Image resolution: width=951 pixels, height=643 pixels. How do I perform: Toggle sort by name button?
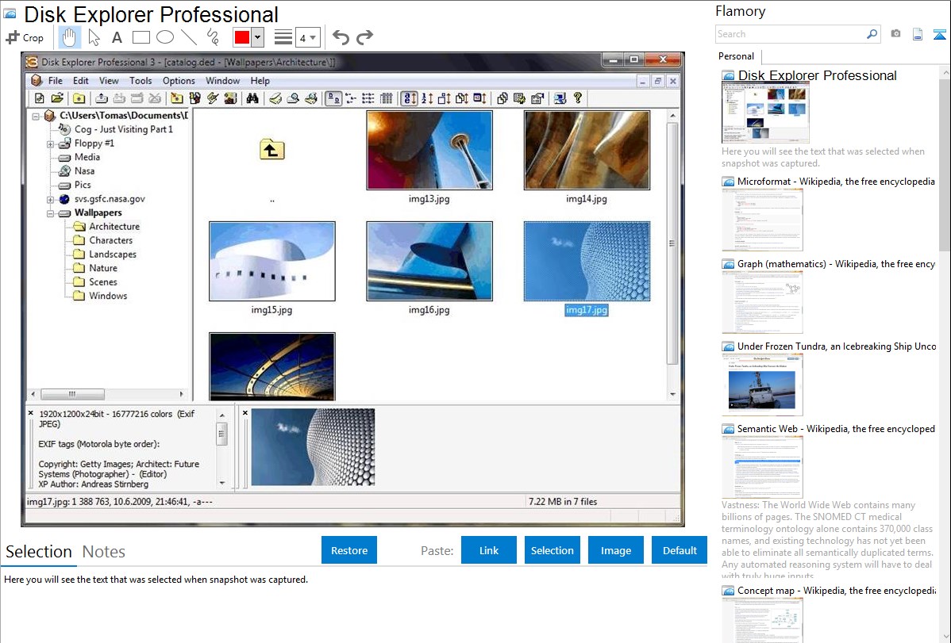(x=410, y=98)
